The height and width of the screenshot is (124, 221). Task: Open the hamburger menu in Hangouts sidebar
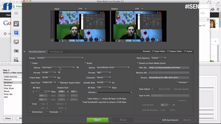[16, 13]
